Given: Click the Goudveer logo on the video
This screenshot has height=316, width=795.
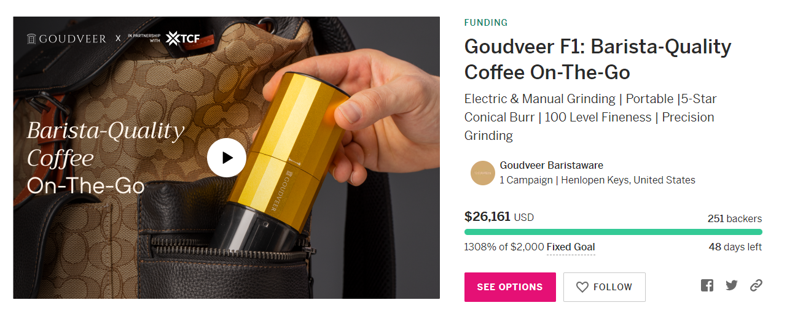Looking at the screenshot, I should 66,39.
